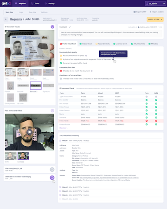Open the Needs Review status dropdown
The height and width of the screenshot is (209, 167).
[155, 20]
